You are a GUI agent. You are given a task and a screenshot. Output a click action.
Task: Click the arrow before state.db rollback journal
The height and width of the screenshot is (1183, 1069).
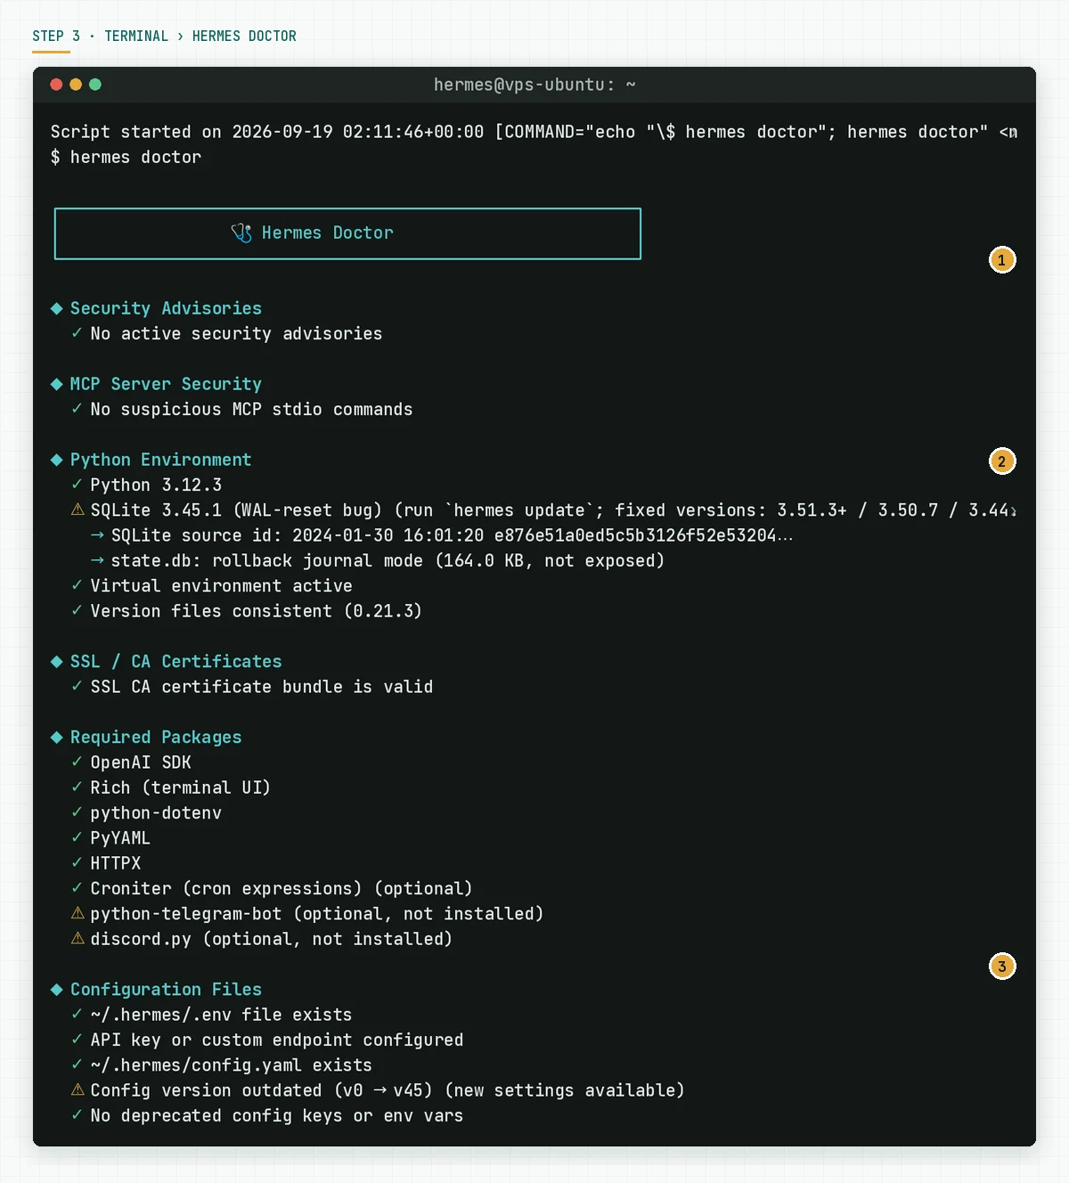(x=97, y=560)
